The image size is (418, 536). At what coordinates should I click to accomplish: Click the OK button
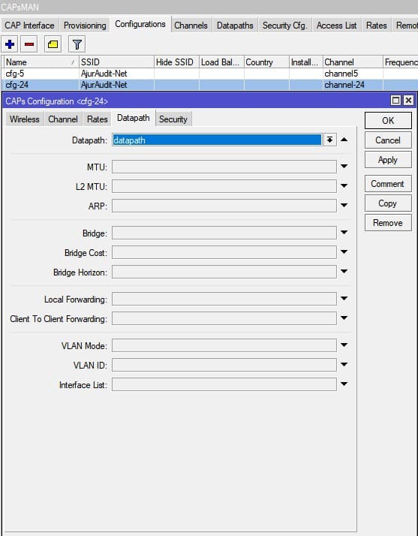coord(388,120)
